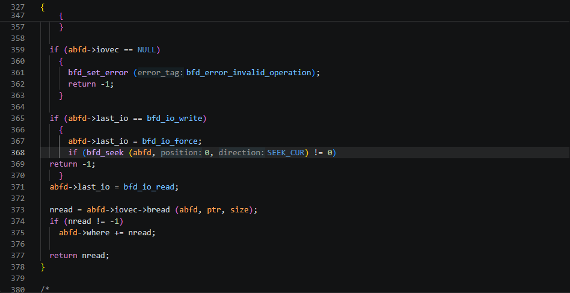The width and height of the screenshot is (570, 293).
Task: Click the comment start on line 380
Action: coord(45,289)
